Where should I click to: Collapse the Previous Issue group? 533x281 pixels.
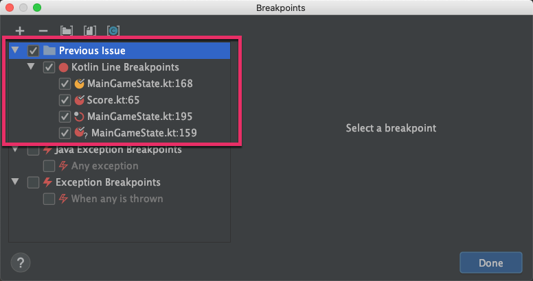[16, 51]
